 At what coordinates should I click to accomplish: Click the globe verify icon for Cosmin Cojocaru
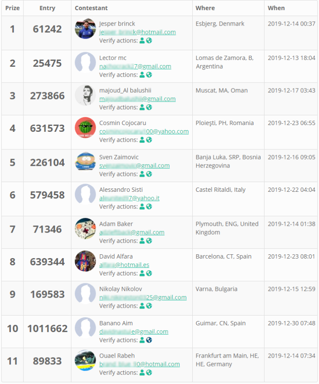[x=149, y=140]
